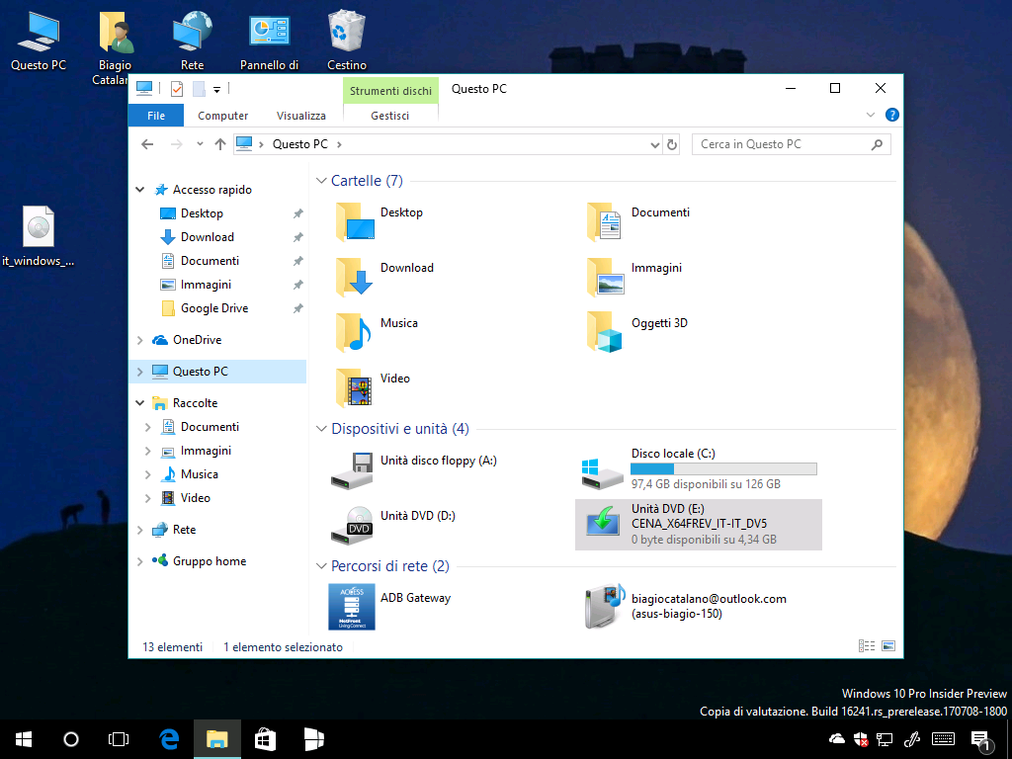Image resolution: width=1012 pixels, height=759 pixels.
Task: Open the quick access toolbar customize dropdown
Action: pos(216,90)
